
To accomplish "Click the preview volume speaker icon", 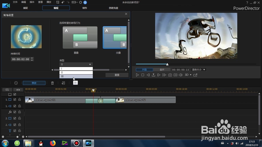I will click(181, 75).
